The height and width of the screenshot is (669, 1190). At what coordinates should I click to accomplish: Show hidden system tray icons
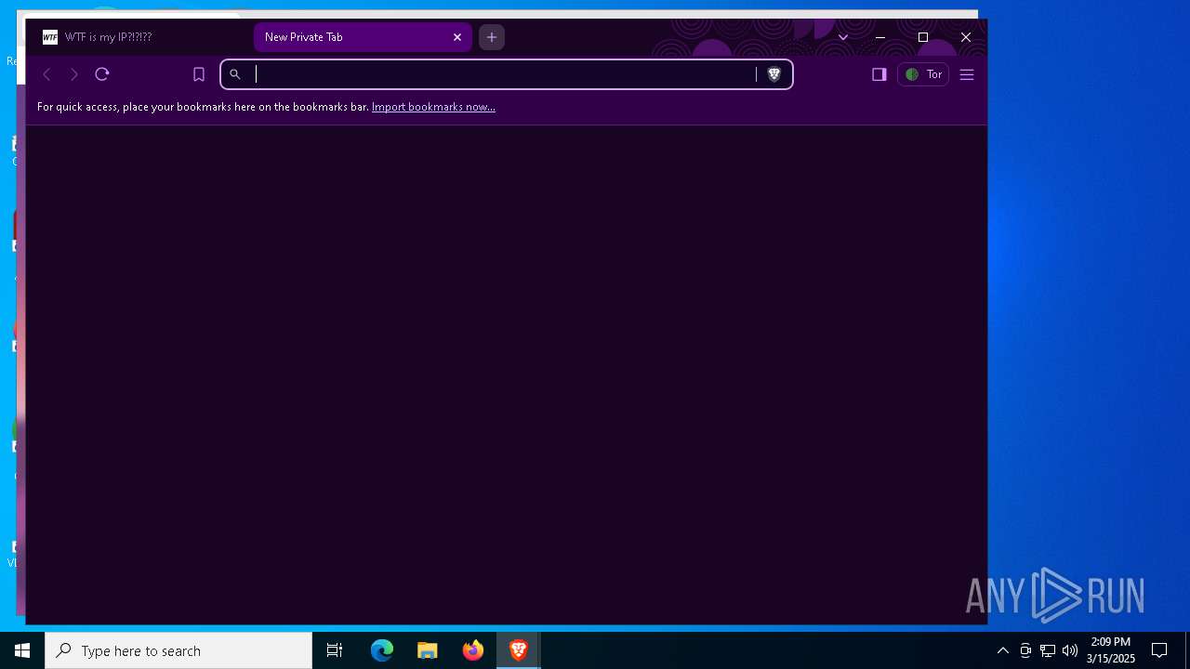click(1003, 650)
